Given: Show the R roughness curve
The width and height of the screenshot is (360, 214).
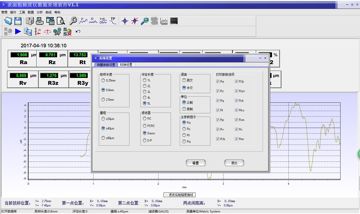Looking at the screenshot, I should click(93, 21).
